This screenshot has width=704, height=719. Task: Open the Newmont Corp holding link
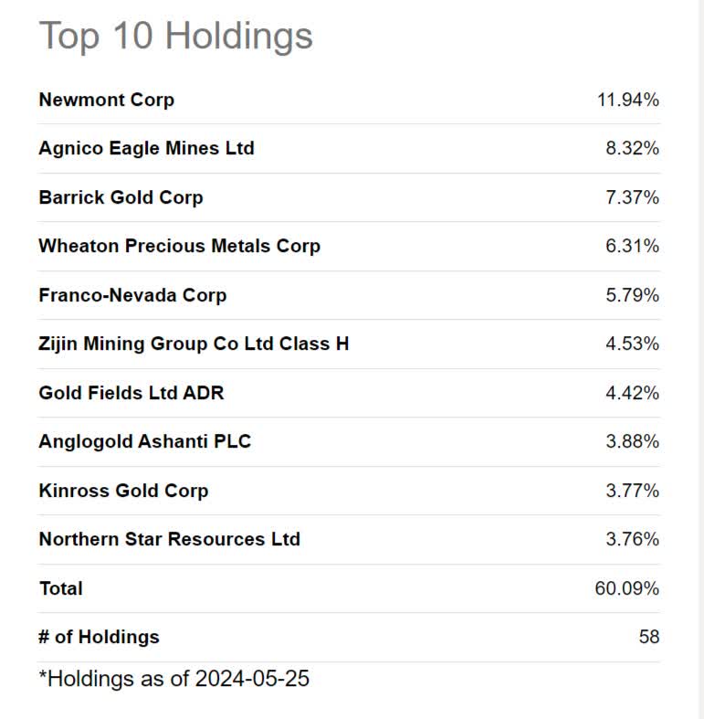coord(106,100)
